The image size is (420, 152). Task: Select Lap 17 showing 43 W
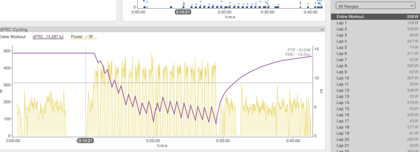[x=376, y=121]
